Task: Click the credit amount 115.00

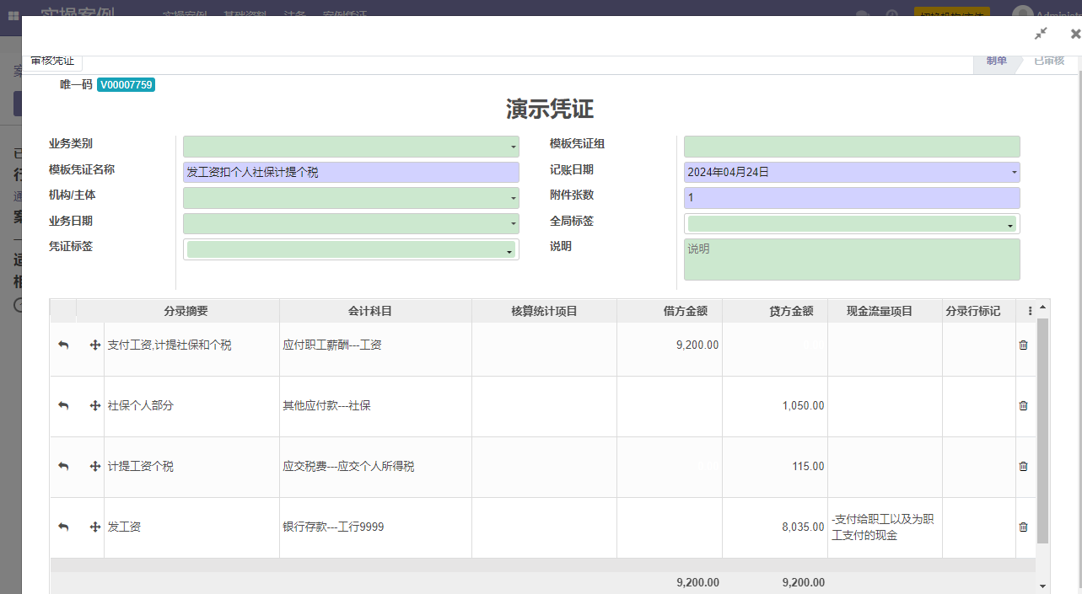Action: [808, 466]
